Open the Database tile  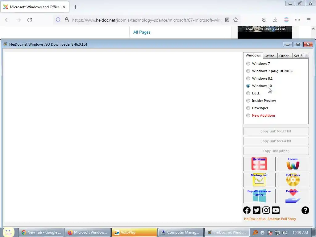coord(259,164)
